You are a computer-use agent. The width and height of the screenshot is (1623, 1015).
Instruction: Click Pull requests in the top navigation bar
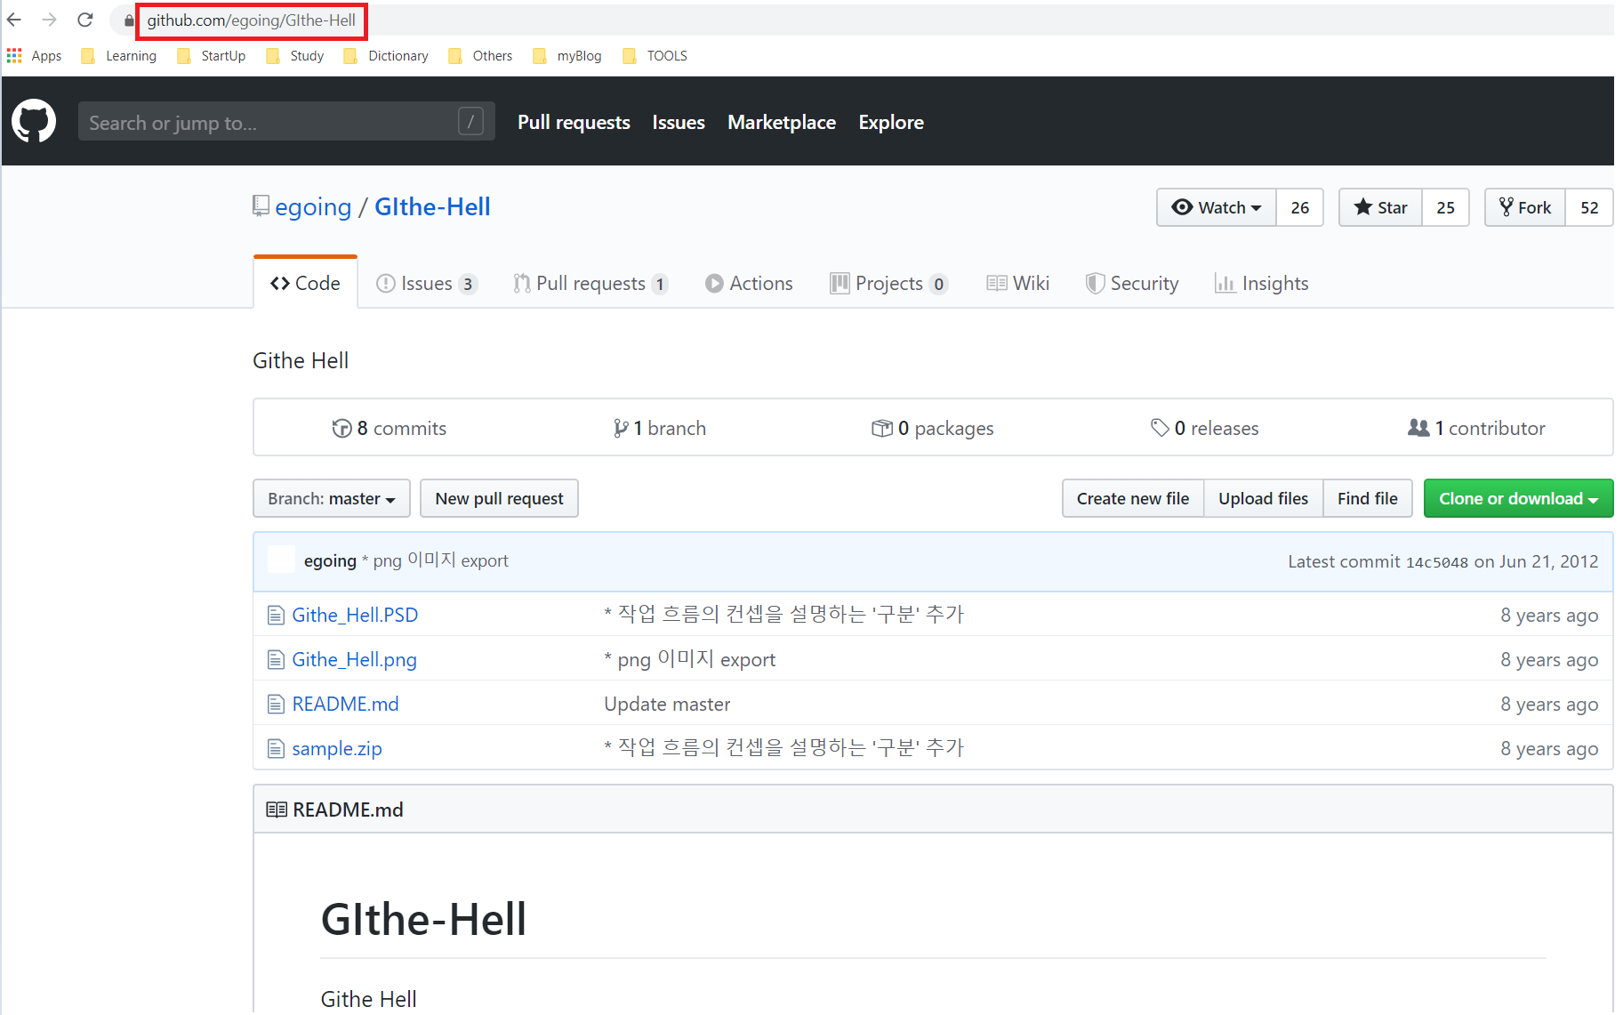click(x=574, y=122)
